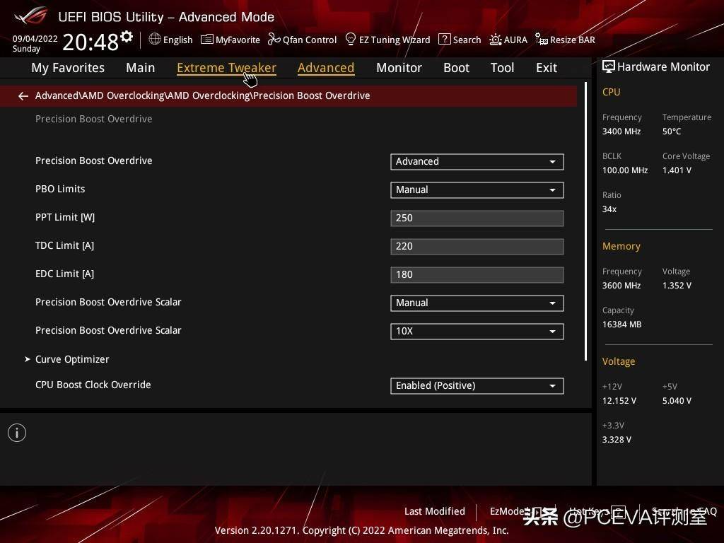The image size is (724, 543).
Task: Select the PPT Limit [W] label
Action: coord(65,217)
